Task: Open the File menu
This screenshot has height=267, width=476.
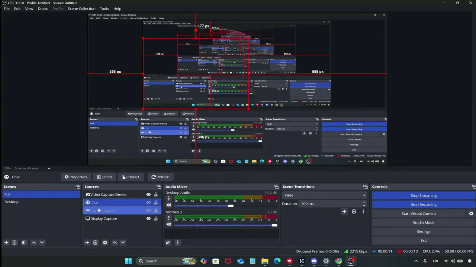Action: point(6,9)
